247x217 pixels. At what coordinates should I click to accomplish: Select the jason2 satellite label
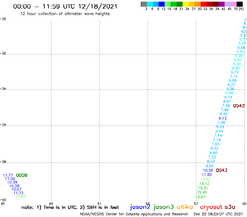click(140, 207)
